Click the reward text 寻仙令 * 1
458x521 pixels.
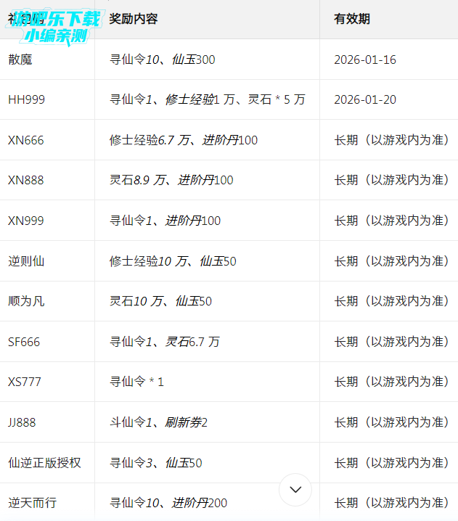coord(136,382)
